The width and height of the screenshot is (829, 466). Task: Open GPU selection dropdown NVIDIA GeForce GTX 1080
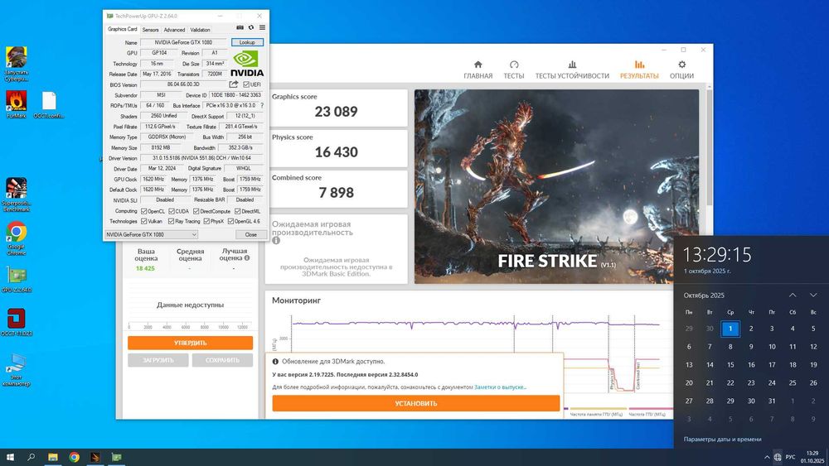(151, 234)
